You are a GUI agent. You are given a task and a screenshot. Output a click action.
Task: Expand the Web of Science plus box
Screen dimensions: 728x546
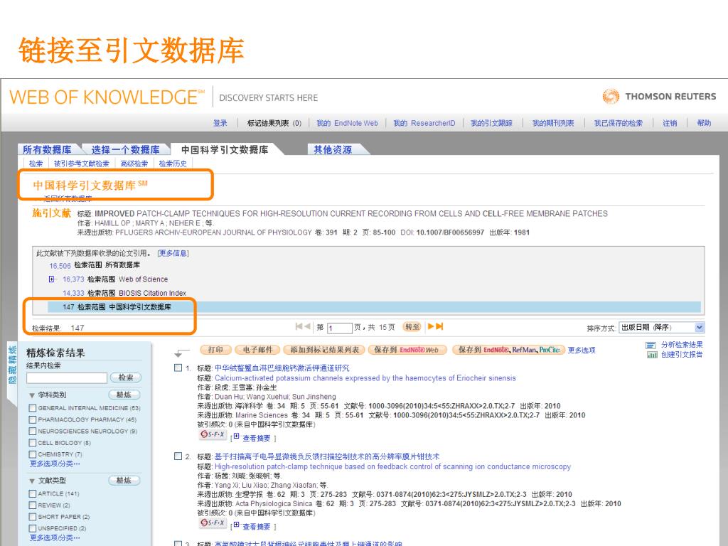pyautogui.click(x=51, y=279)
